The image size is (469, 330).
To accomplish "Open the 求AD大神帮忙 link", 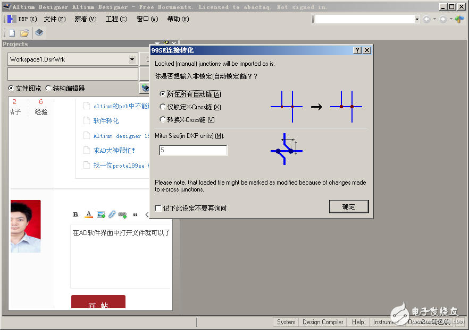I will (x=114, y=151).
